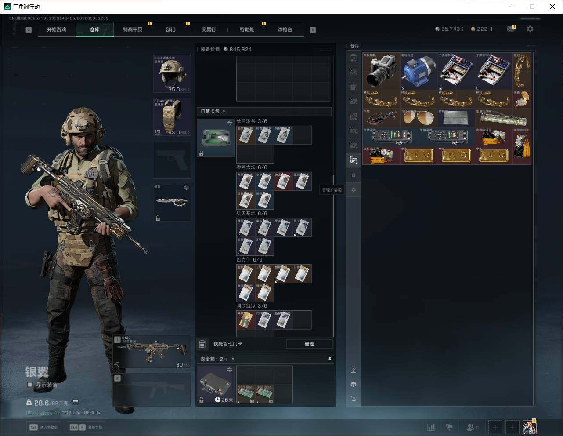Click the stacked-layers icon in the 仓库 sidebar

point(354,384)
